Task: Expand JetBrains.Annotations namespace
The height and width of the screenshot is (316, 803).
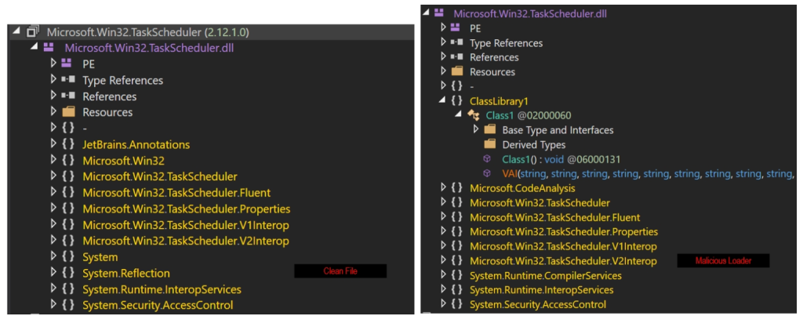Action: tap(53, 144)
